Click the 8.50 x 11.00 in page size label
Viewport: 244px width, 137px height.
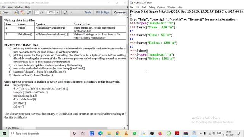tap(12, 128)
